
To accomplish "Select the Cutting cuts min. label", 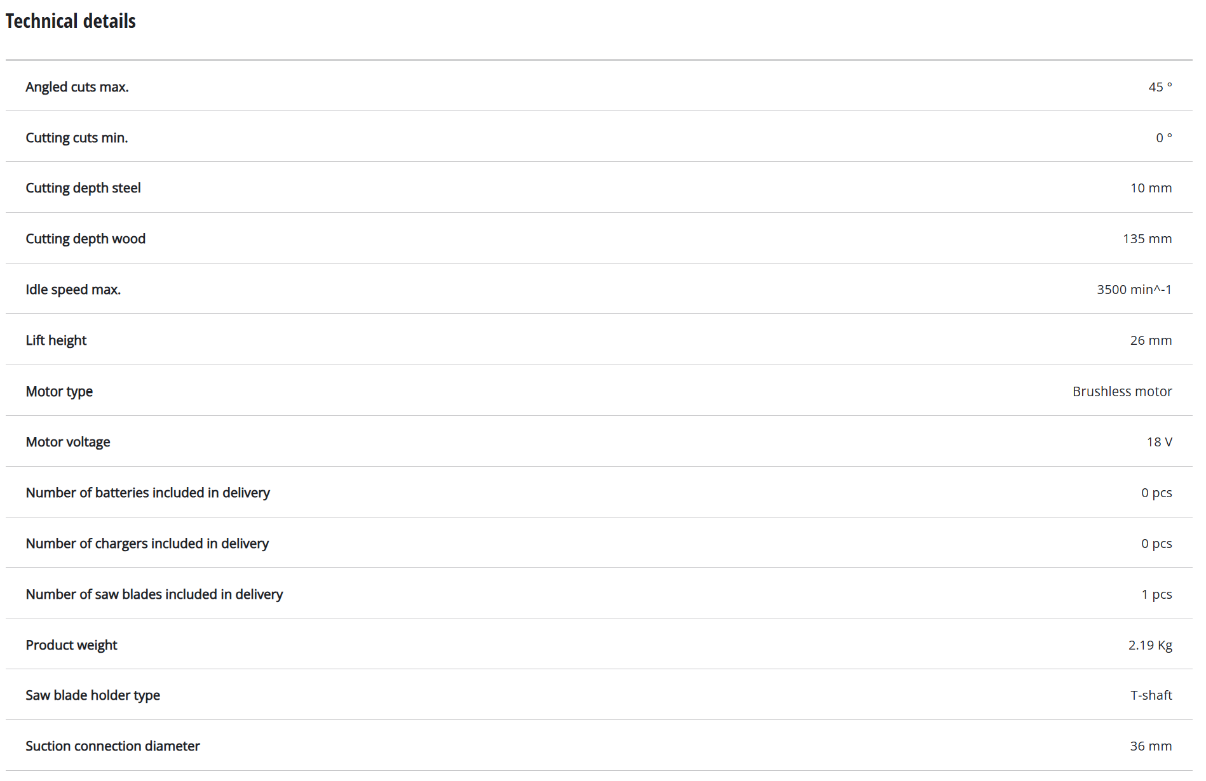I will tap(76, 138).
